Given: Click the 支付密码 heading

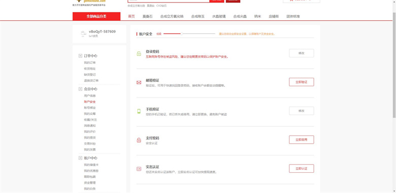Looking at the screenshot, I should [x=152, y=138].
